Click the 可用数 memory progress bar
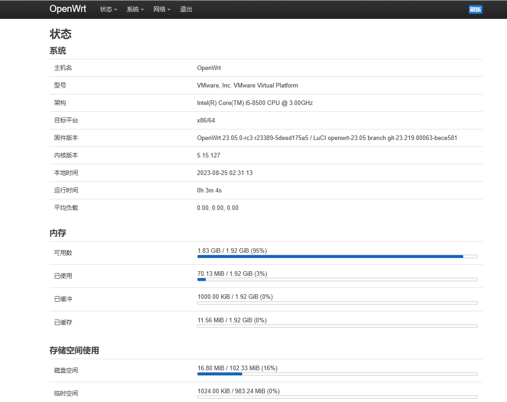The image size is (507, 402). [337, 256]
